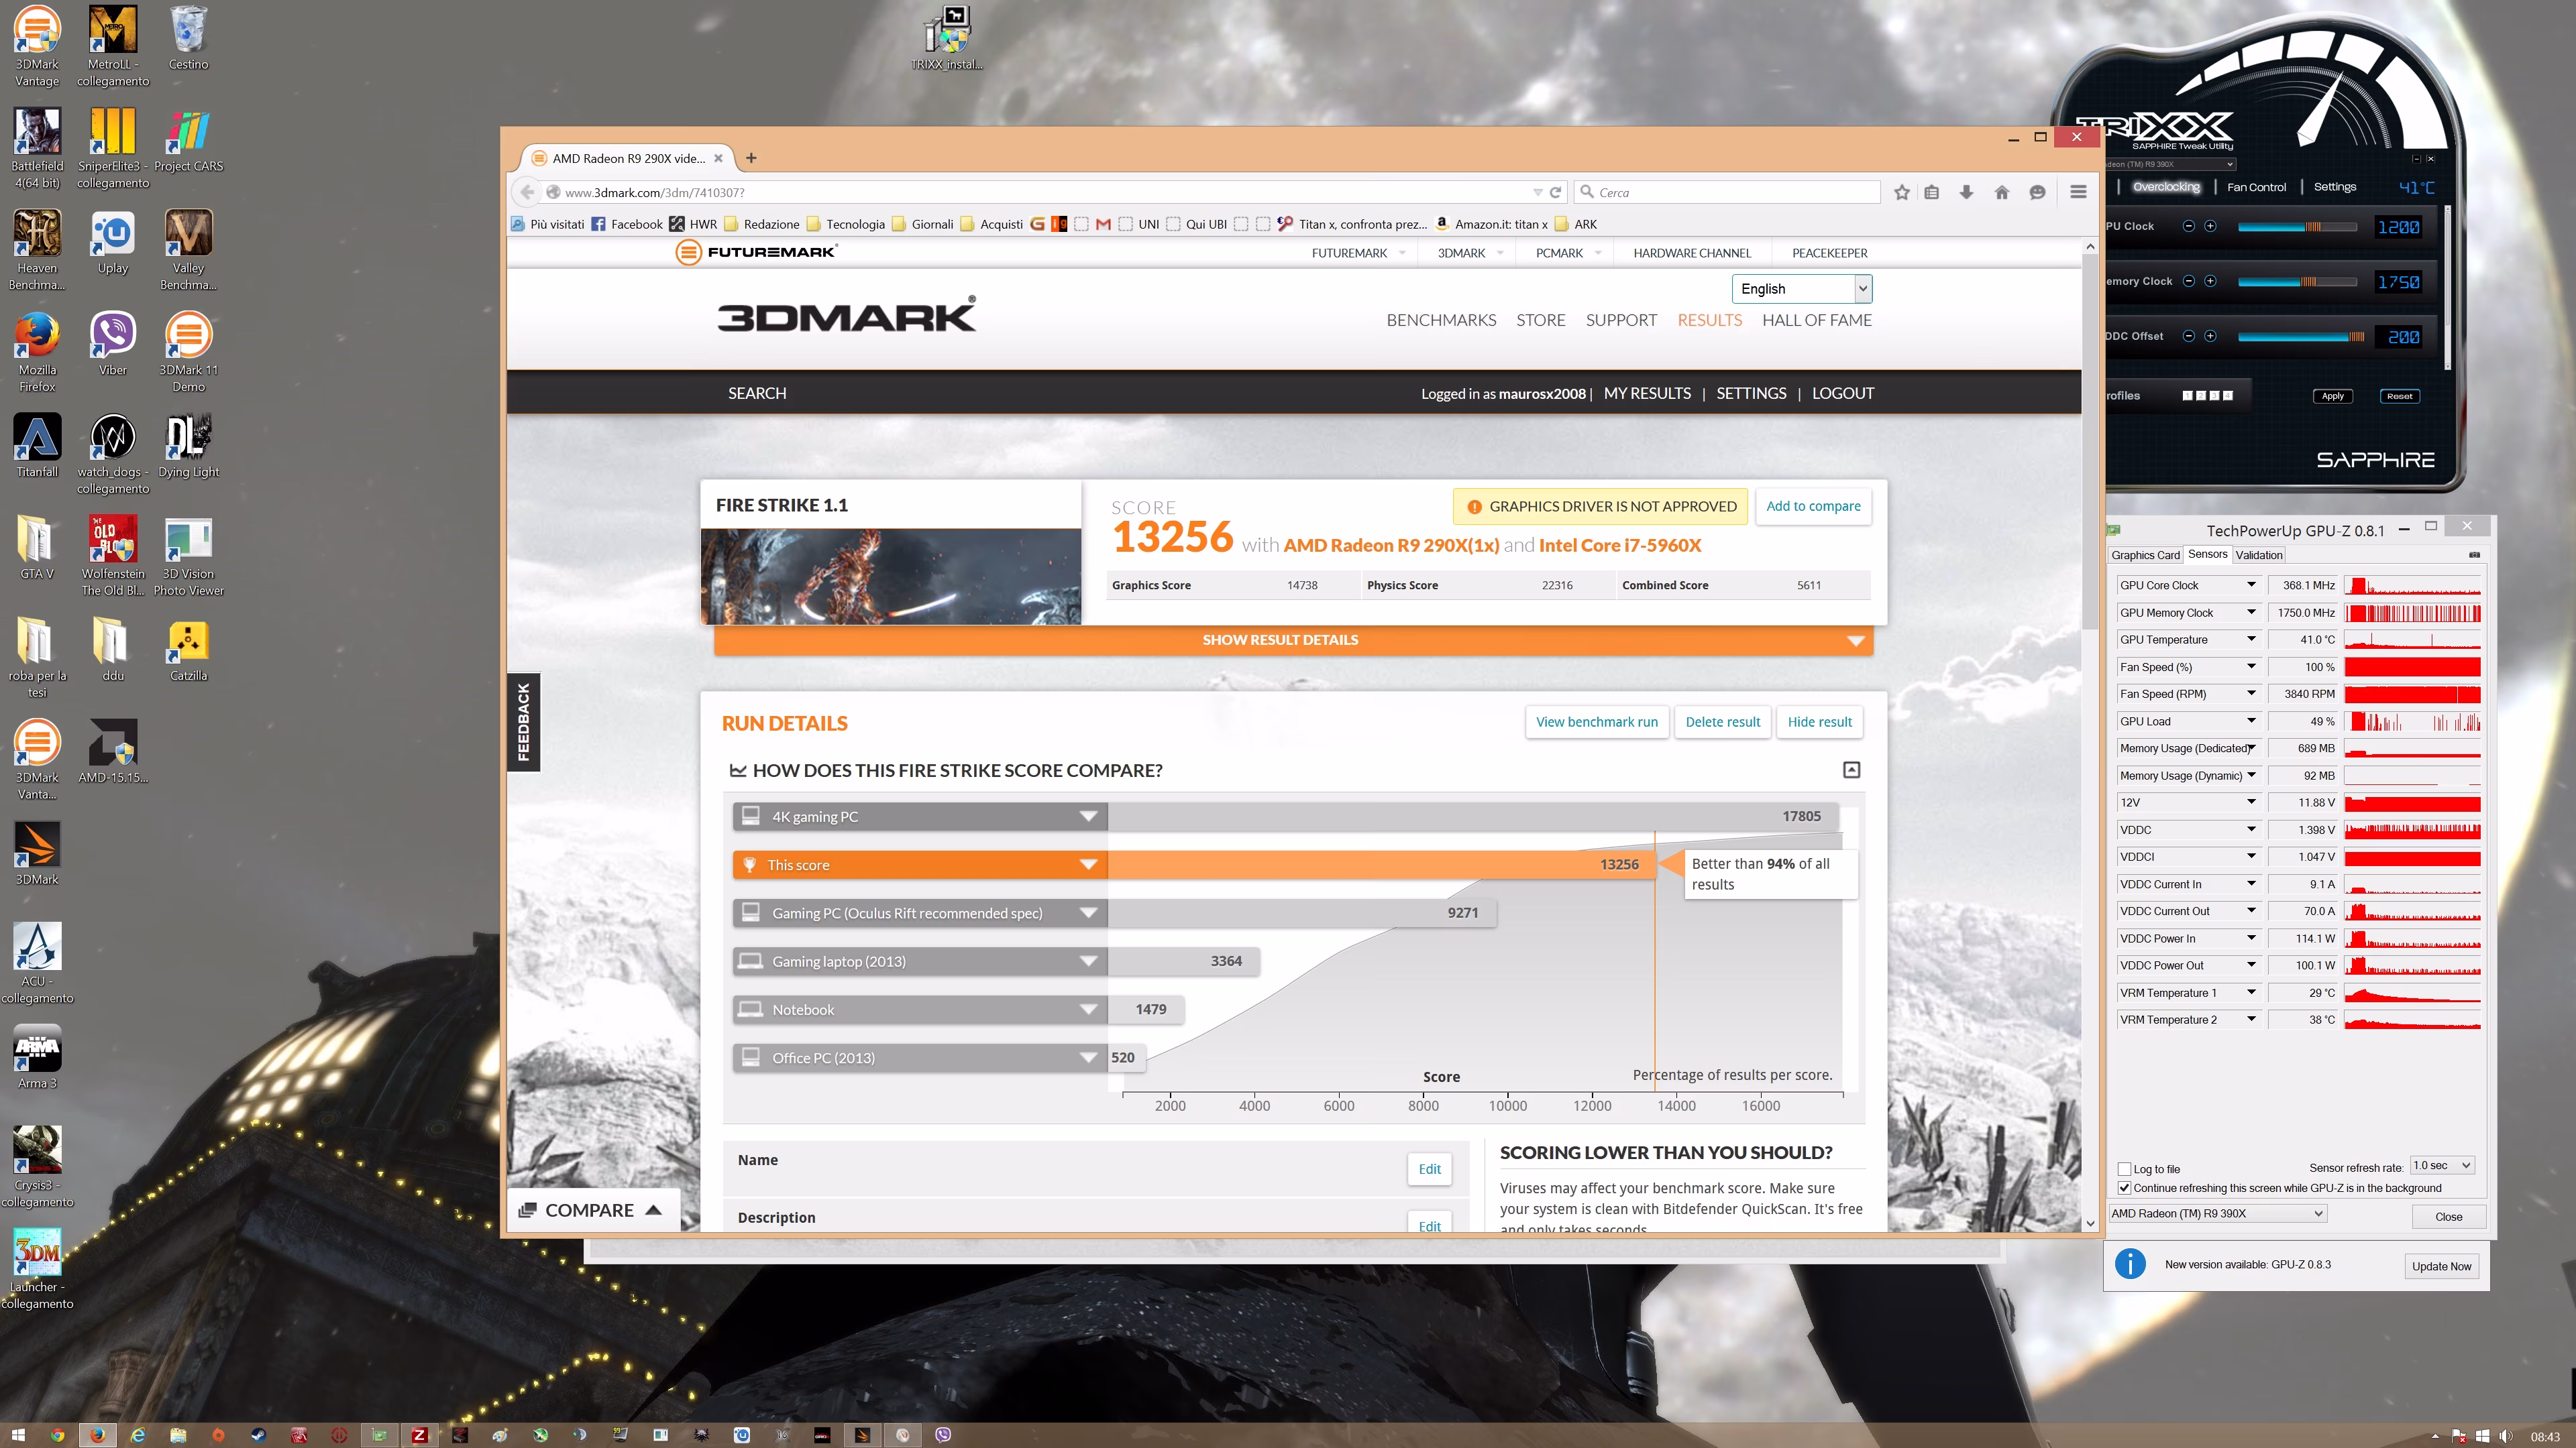Open the Recycle Bin (Cestino)
2576x1448 pixels.
click(x=188, y=38)
